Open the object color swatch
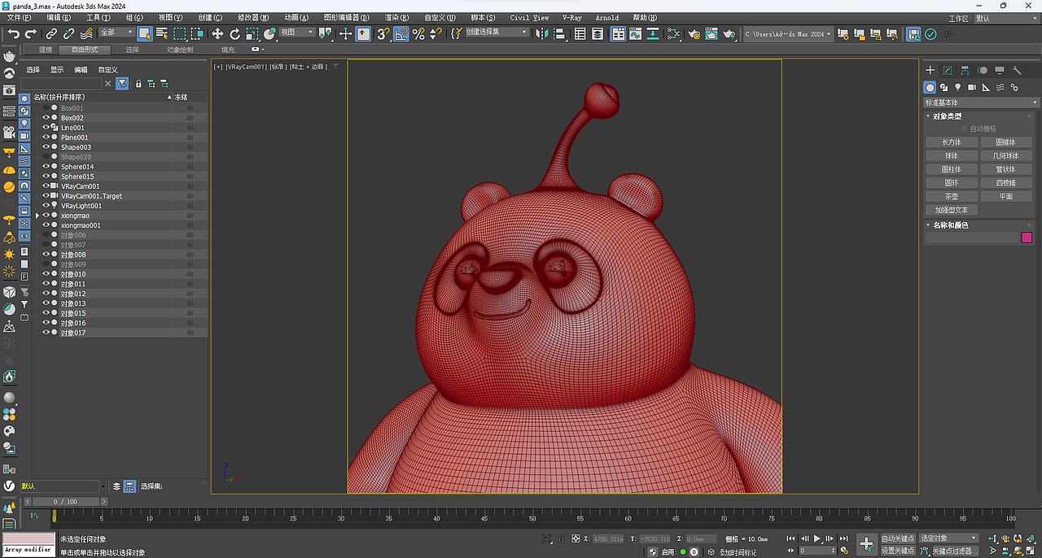This screenshot has height=558, width=1042. [1027, 238]
